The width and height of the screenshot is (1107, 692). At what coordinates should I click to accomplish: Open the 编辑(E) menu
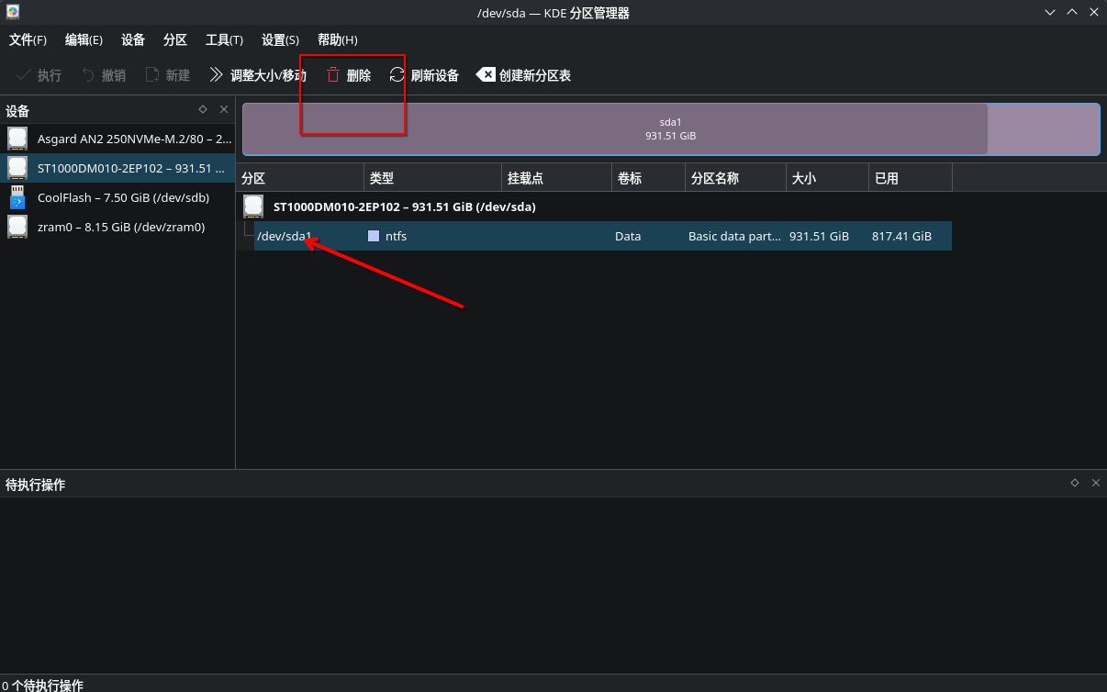click(84, 39)
